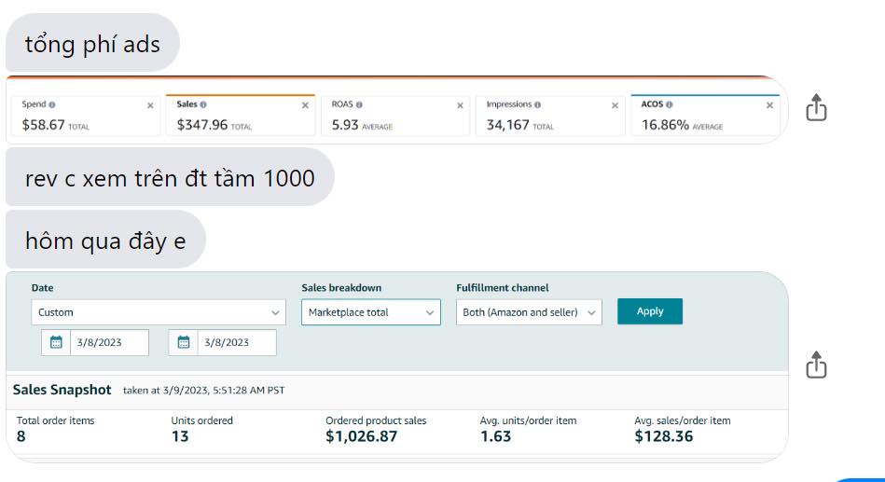Click the info icon next to ACOS
The image size is (885, 482).
coord(669,105)
